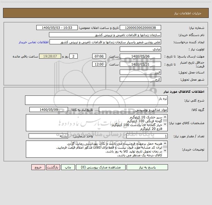Click the label مشخصات کالای مورد نیاز

click(187, 123)
